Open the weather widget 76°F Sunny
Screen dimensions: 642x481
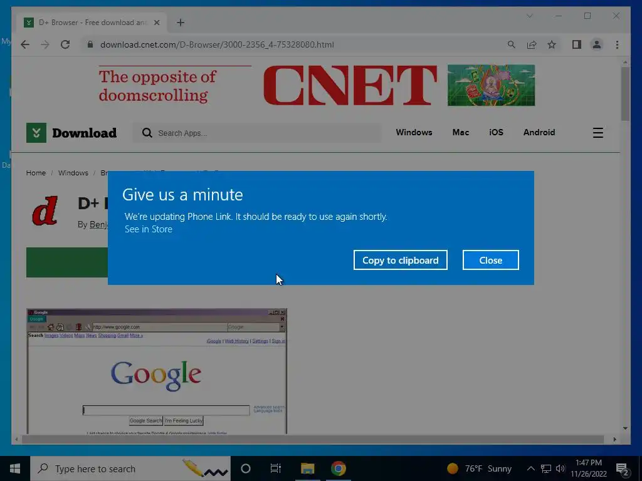(x=479, y=468)
